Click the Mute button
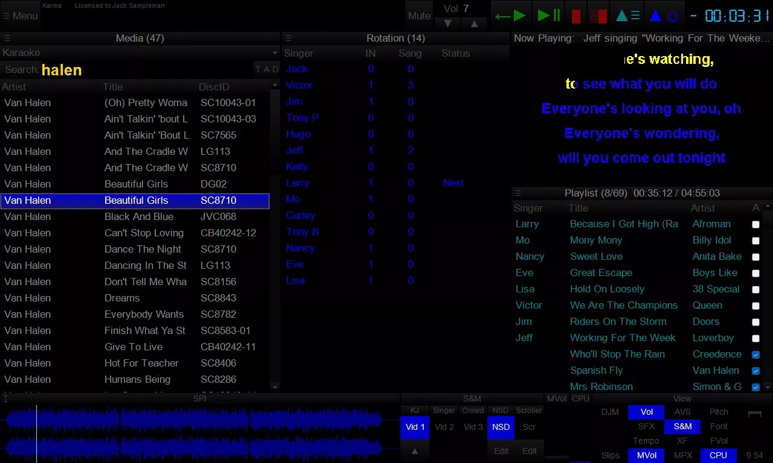Screen dimensions: 773x463 (419, 16)
